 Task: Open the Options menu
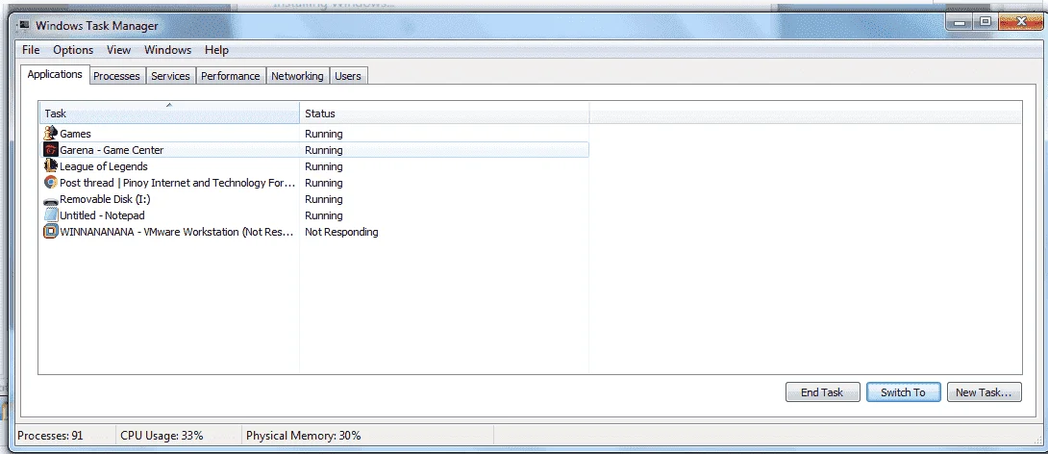pos(73,50)
